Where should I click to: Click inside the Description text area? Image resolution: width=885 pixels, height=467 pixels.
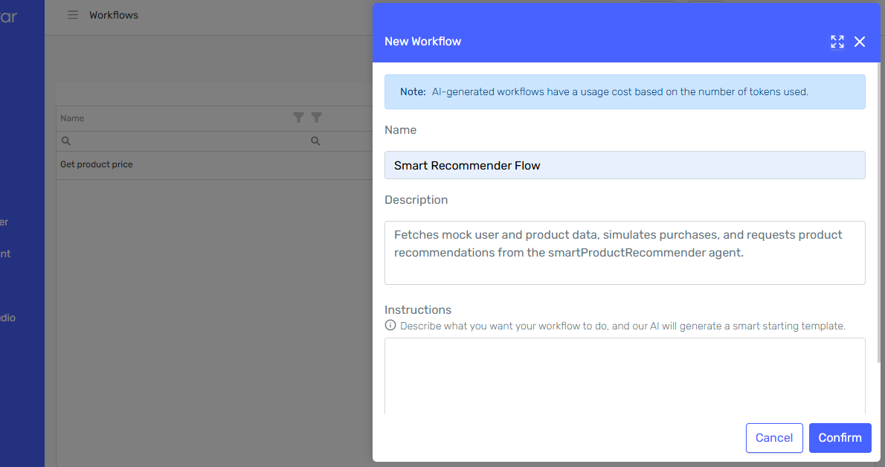(625, 251)
